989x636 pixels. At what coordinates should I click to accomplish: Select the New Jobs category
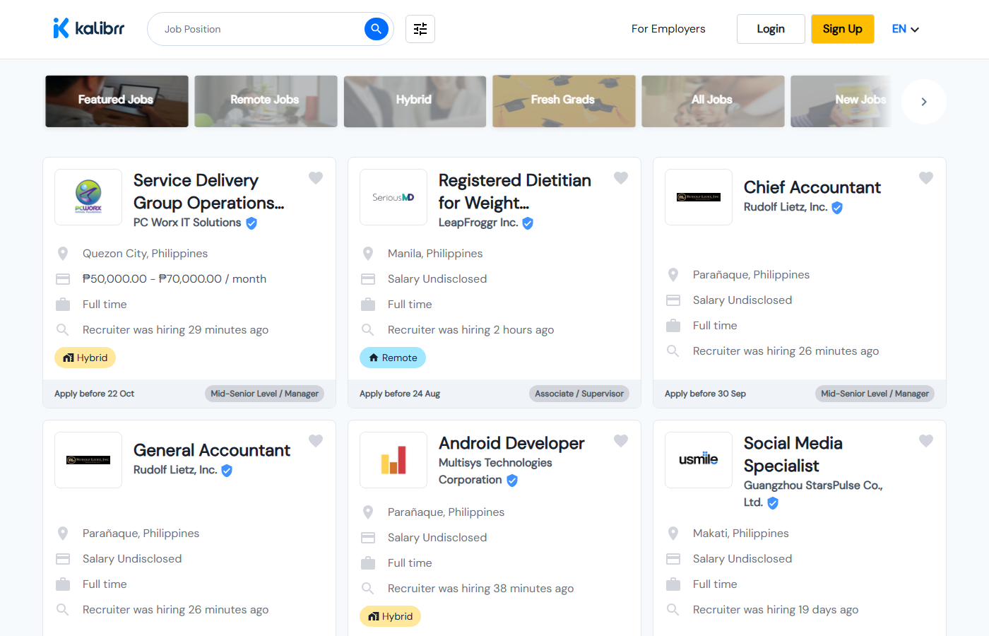pos(841,101)
